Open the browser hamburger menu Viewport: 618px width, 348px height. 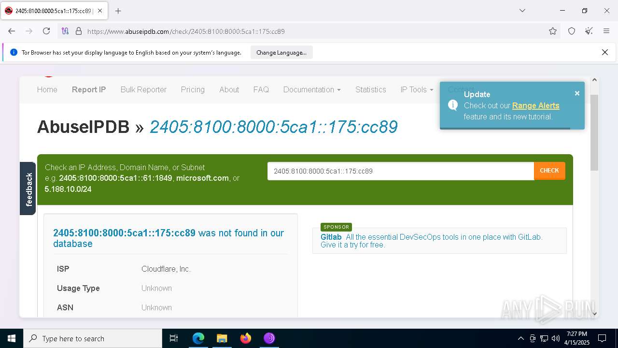[x=606, y=31]
